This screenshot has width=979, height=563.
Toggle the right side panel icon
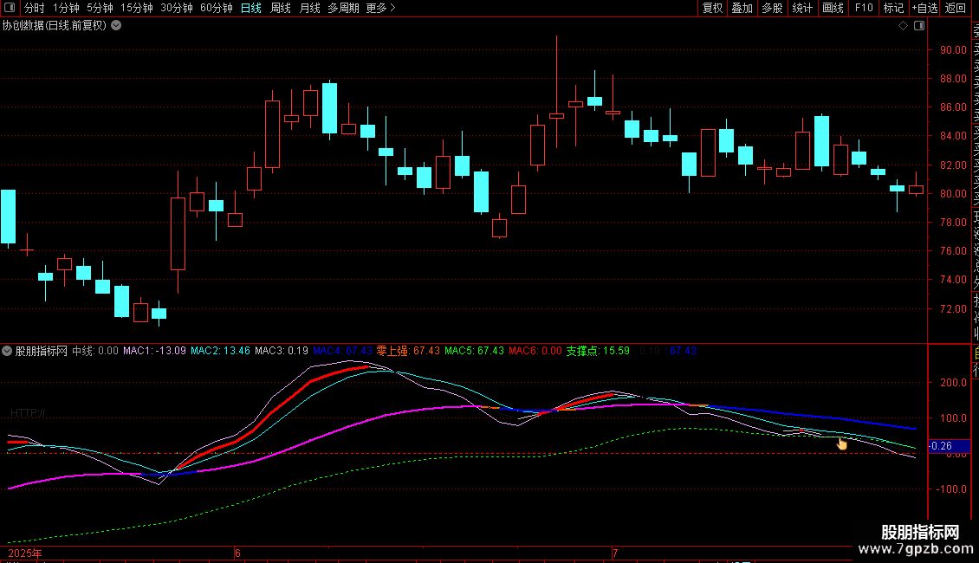coord(919,26)
